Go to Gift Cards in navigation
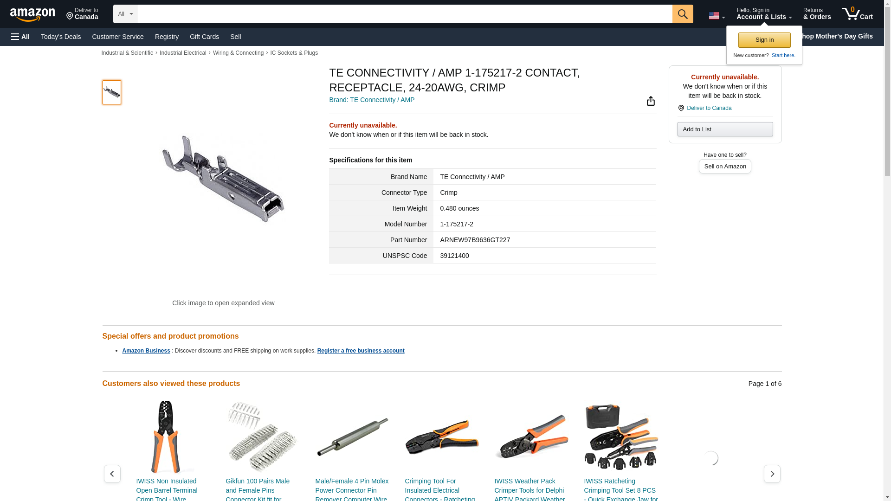The image size is (891, 501). (x=204, y=37)
